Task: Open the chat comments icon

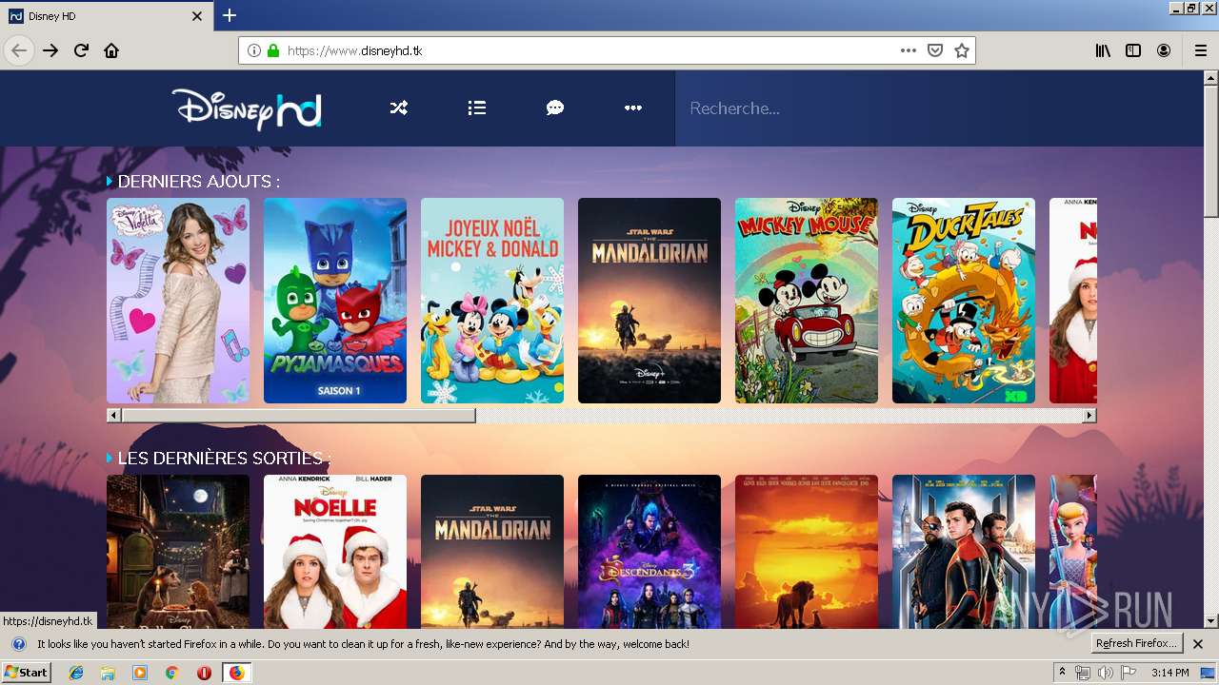Action: coord(555,108)
